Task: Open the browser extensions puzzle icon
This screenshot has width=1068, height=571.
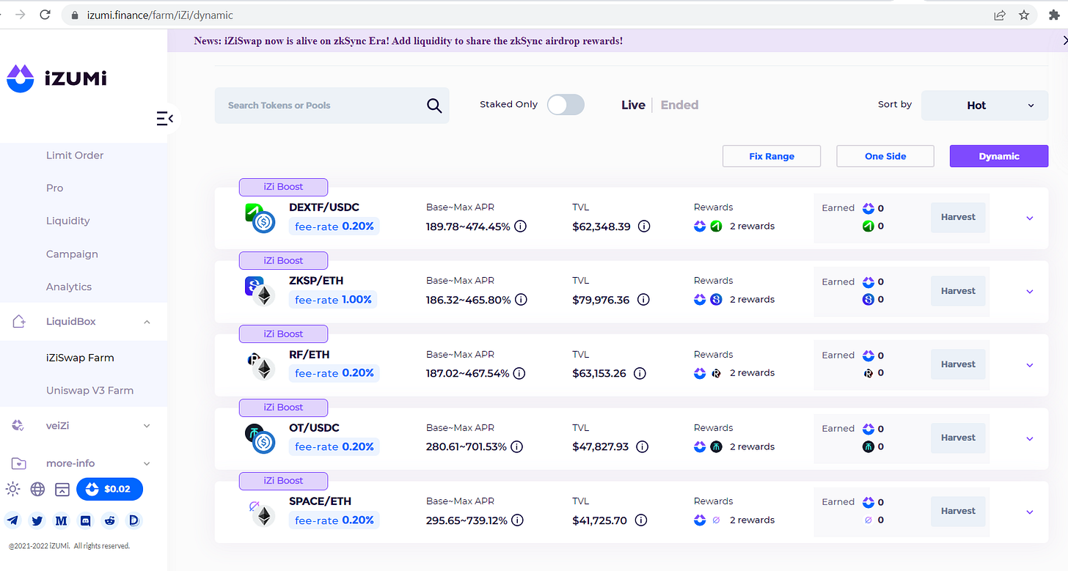Action: 1055,15
